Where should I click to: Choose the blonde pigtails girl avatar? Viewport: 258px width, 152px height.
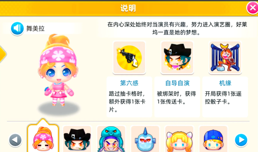pyautogui.click(x=179, y=139)
